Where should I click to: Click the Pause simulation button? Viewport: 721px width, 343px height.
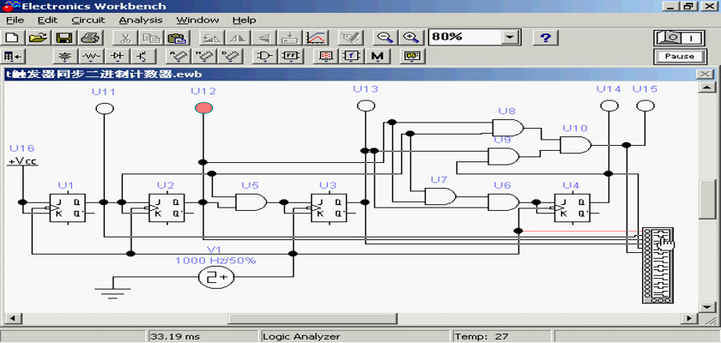[x=679, y=57]
